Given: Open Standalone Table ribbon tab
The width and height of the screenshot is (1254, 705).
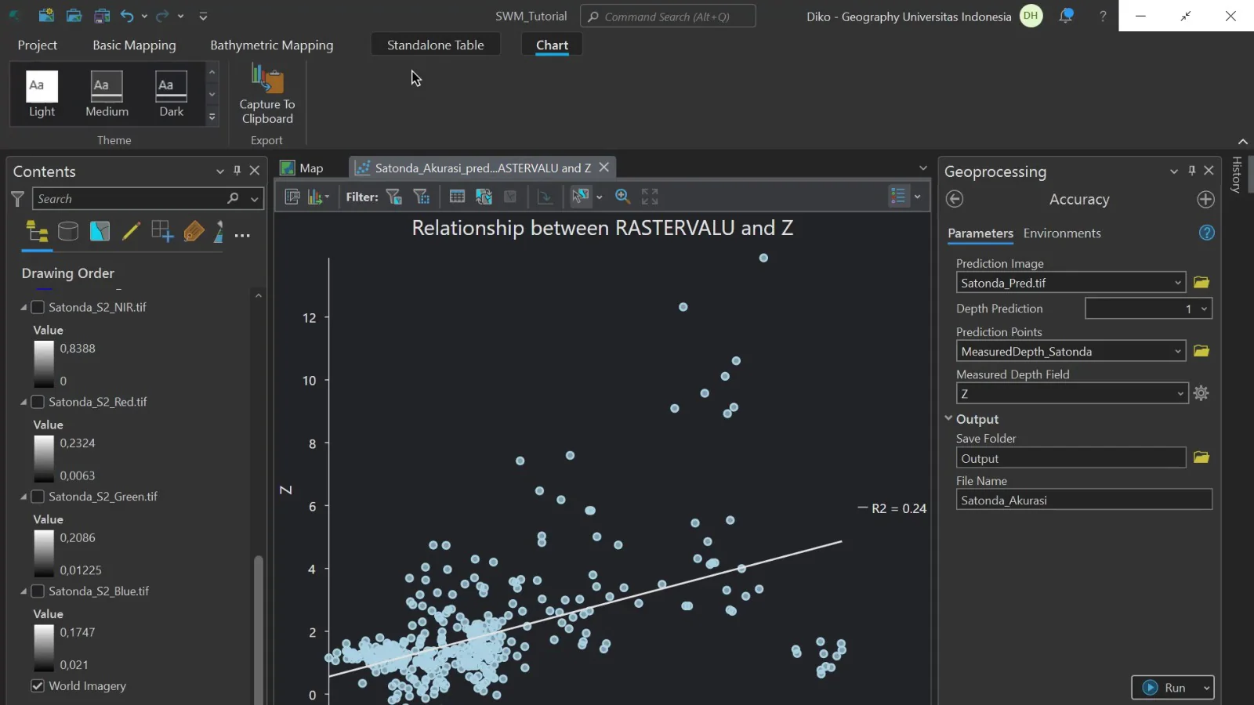Looking at the screenshot, I should tap(436, 45).
